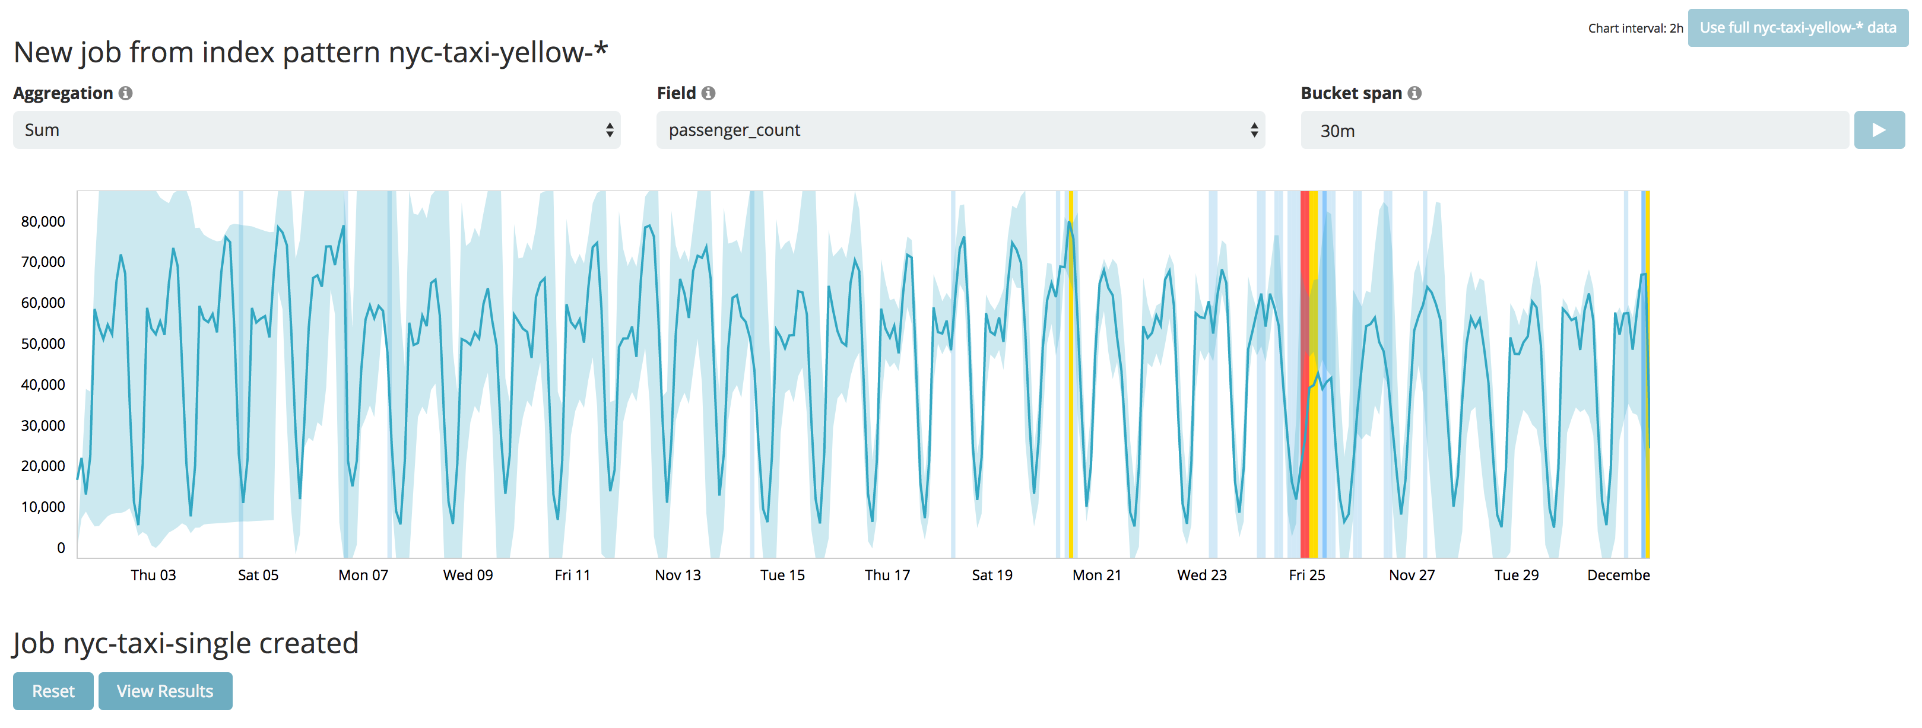Click the Reset button
This screenshot has height=728, width=1922.
coord(53,691)
